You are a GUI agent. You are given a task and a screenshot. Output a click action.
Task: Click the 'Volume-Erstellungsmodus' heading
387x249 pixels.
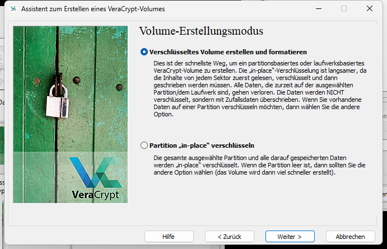pos(201,31)
